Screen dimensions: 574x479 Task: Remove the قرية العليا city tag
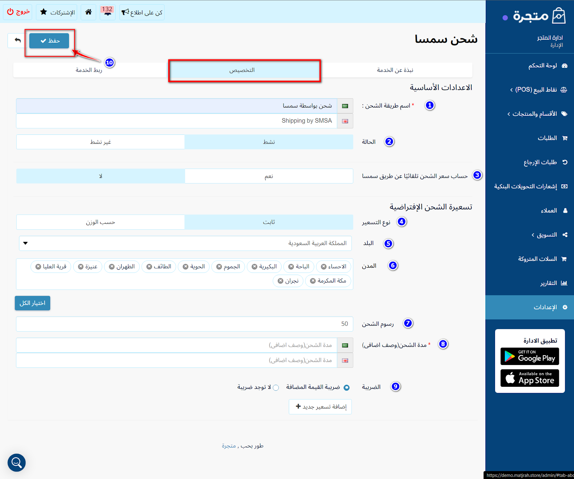[38, 267]
